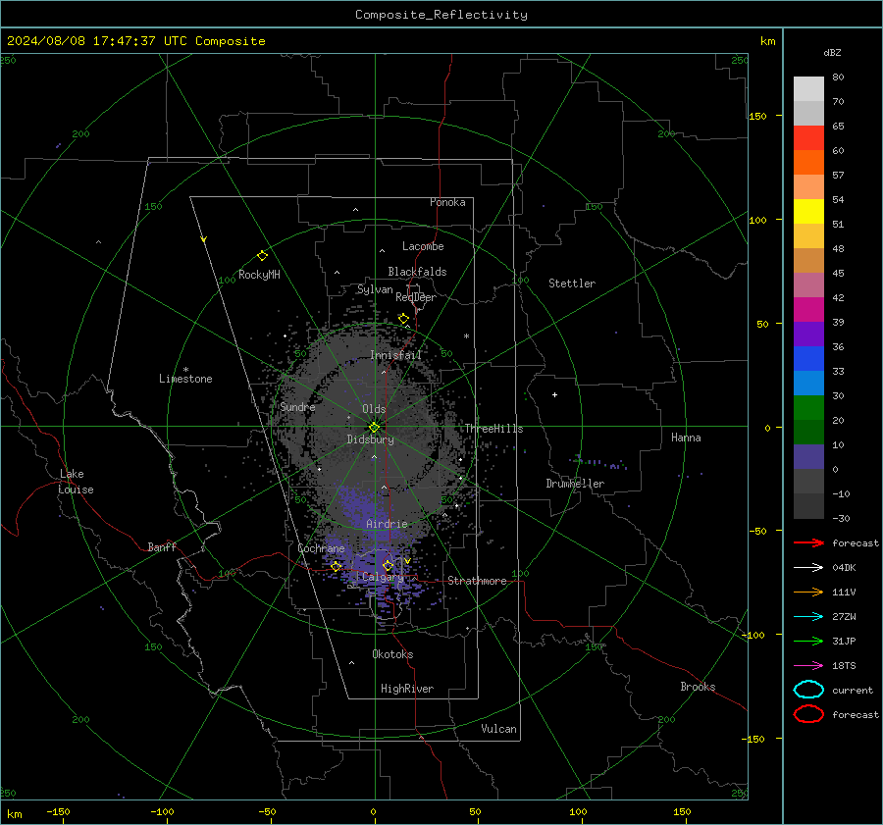Click the yellow diamond at radar center
883x825 pixels.
click(x=374, y=428)
